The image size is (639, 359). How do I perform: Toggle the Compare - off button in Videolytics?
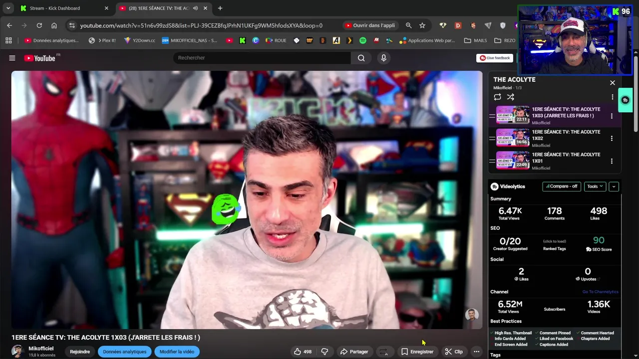[x=562, y=186]
